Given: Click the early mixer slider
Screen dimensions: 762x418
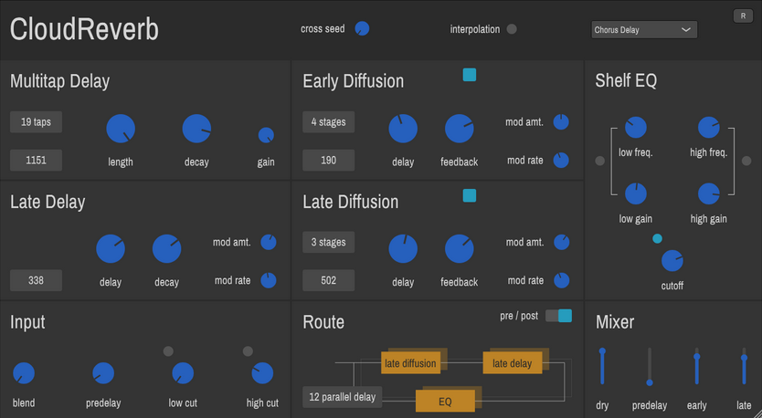Looking at the screenshot, I should click(696, 367).
